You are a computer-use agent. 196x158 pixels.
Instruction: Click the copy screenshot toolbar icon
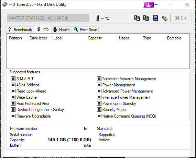tap(146, 18)
